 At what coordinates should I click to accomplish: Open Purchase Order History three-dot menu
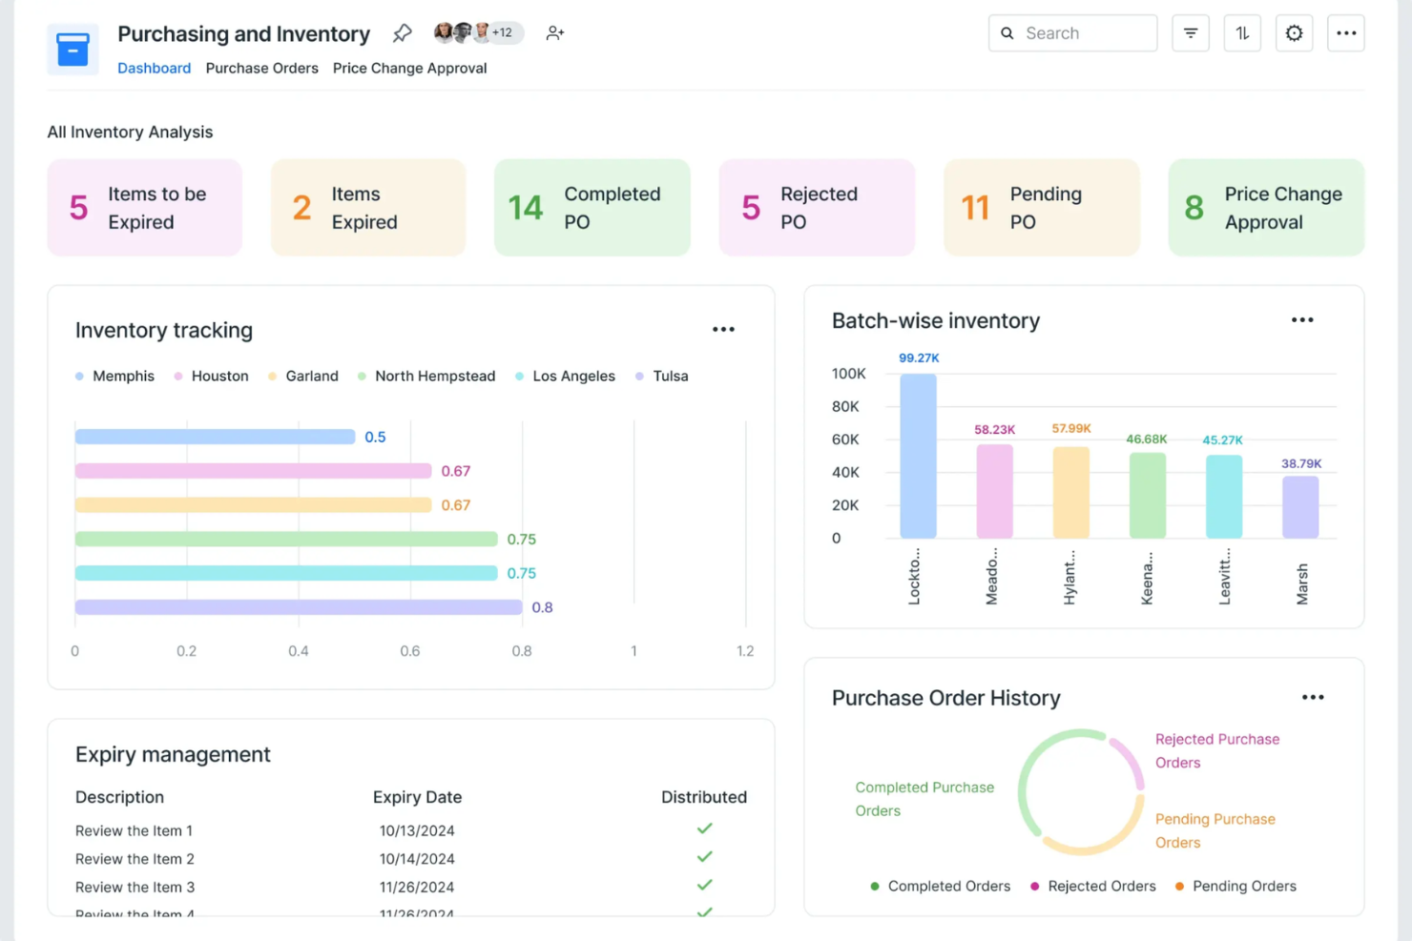tap(1313, 698)
